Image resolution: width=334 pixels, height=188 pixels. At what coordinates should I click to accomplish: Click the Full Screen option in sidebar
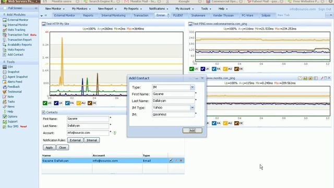pyautogui.click(x=15, y=8)
